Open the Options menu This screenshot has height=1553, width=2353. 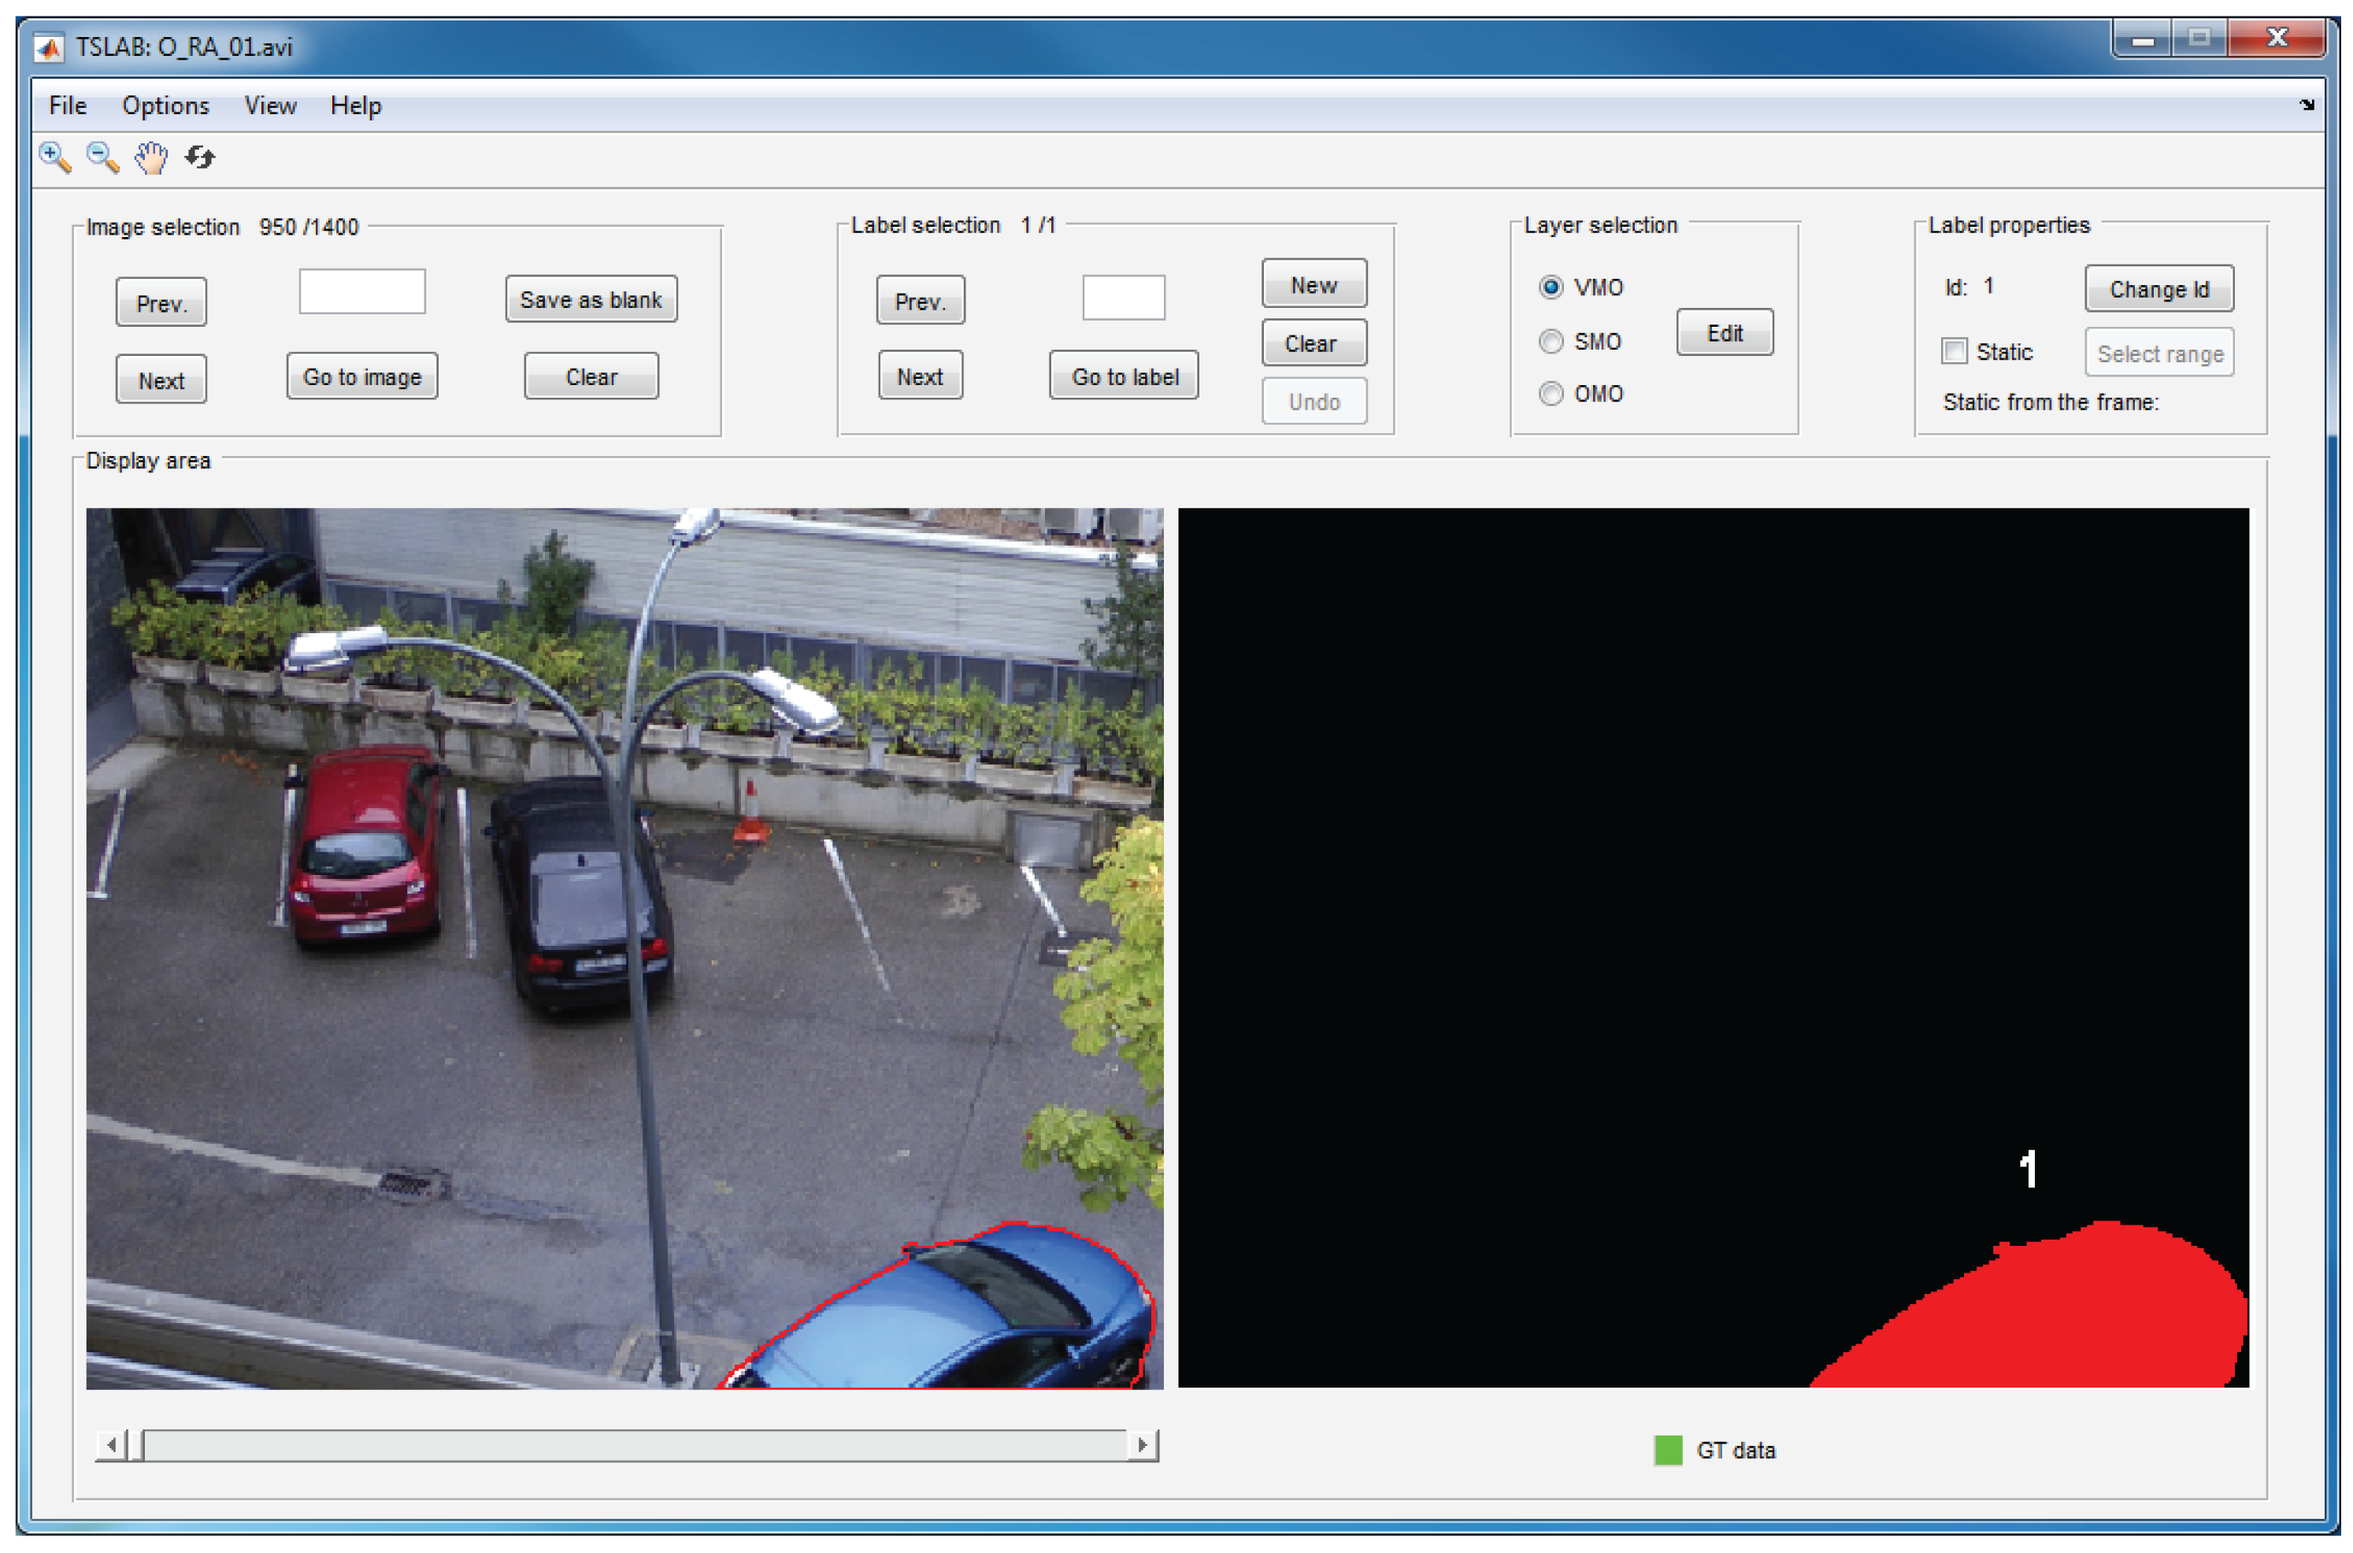pos(165,106)
